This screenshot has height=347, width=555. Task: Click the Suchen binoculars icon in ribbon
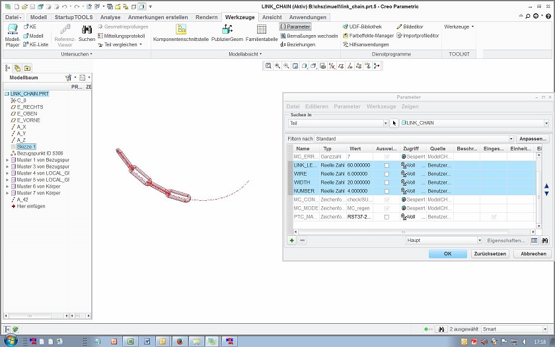tap(87, 30)
